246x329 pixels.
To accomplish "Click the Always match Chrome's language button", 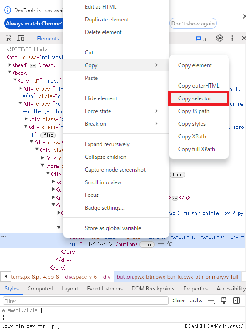I will tap(34, 24).
